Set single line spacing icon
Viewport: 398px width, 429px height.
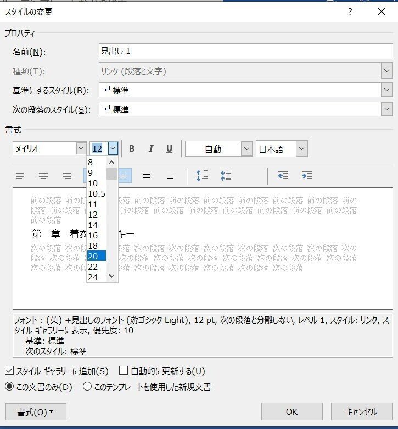[123, 176]
